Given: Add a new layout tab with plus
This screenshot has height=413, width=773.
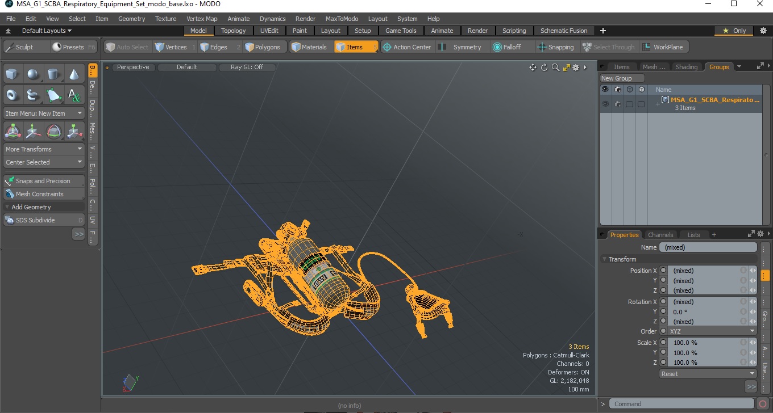Looking at the screenshot, I should pyautogui.click(x=603, y=31).
